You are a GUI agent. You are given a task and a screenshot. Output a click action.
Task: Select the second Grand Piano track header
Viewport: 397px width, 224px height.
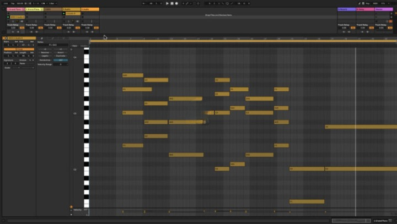[x=34, y=9]
